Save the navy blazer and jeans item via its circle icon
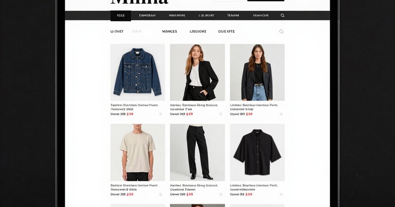 [x=281, y=114]
